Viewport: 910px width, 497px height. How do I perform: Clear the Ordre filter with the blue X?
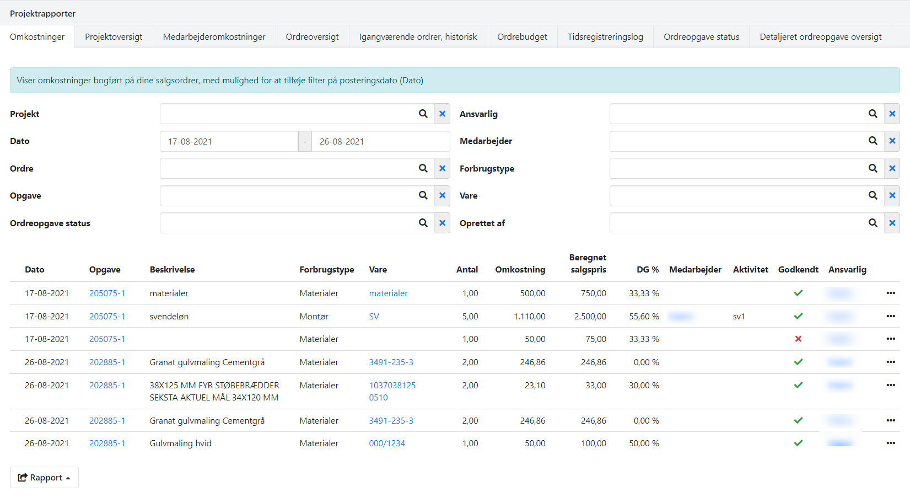point(442,168)
